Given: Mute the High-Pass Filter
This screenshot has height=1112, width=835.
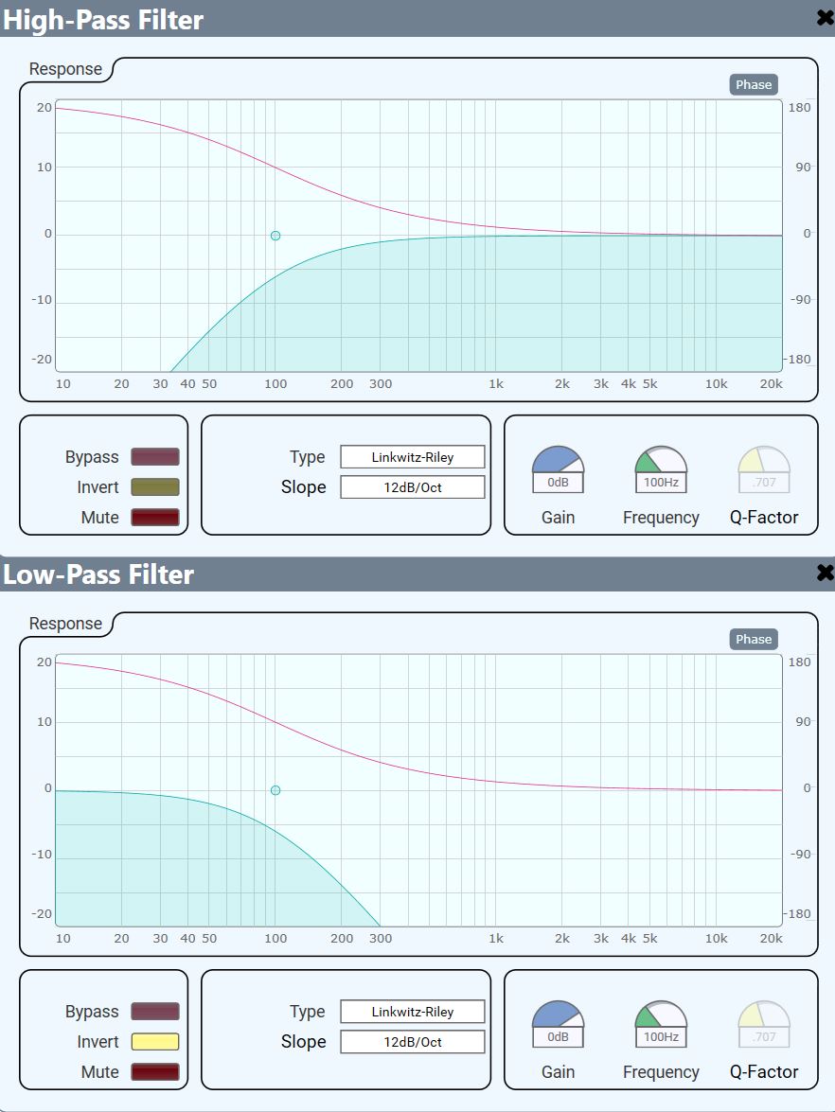Looking at the screenshot, I should tap(155, 518).
